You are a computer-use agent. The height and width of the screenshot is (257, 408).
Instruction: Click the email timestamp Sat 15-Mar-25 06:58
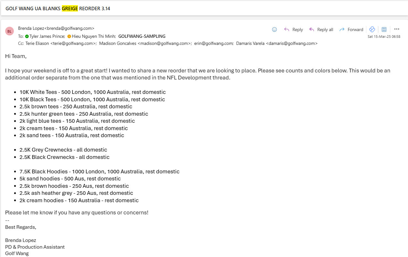pyautogui.click(x=384, y=37)
